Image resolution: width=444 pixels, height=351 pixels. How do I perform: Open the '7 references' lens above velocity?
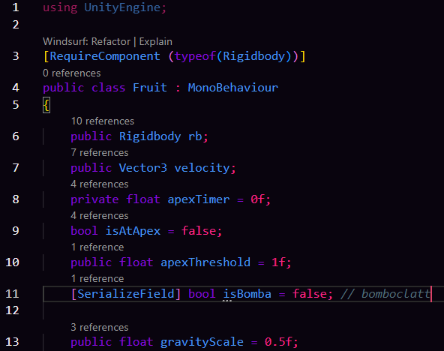click(x=100, y=152)
